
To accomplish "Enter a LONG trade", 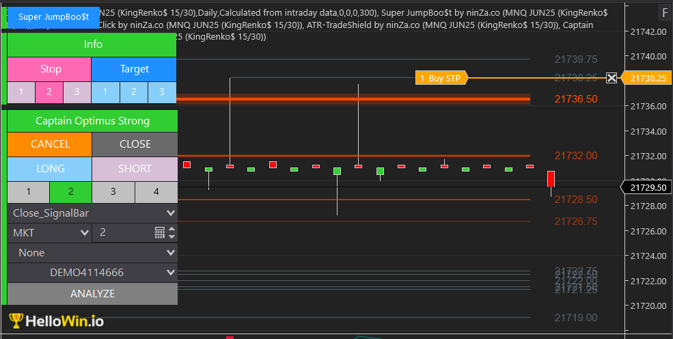I will [x=49, y=169].
